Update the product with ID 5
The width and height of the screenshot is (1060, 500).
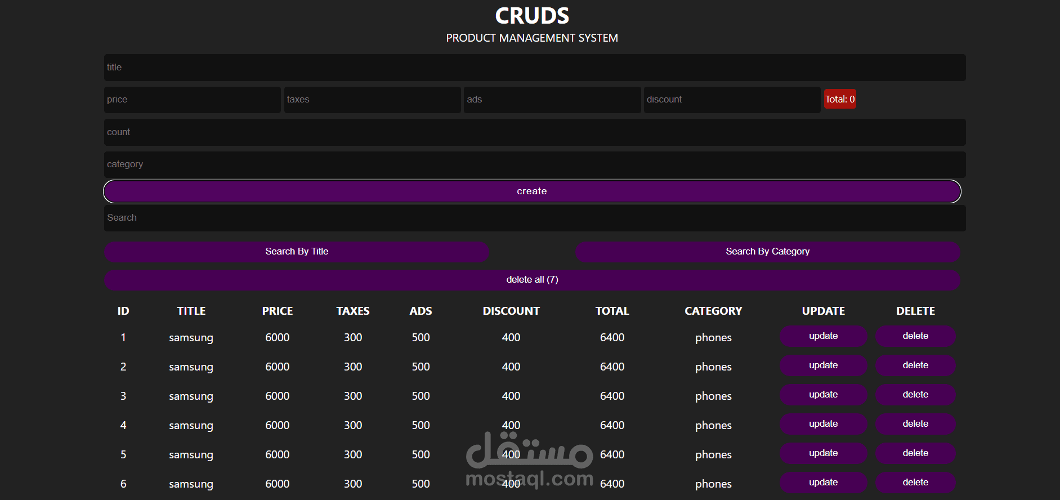coord(824,453)
